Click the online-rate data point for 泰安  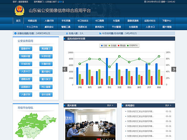159,56
